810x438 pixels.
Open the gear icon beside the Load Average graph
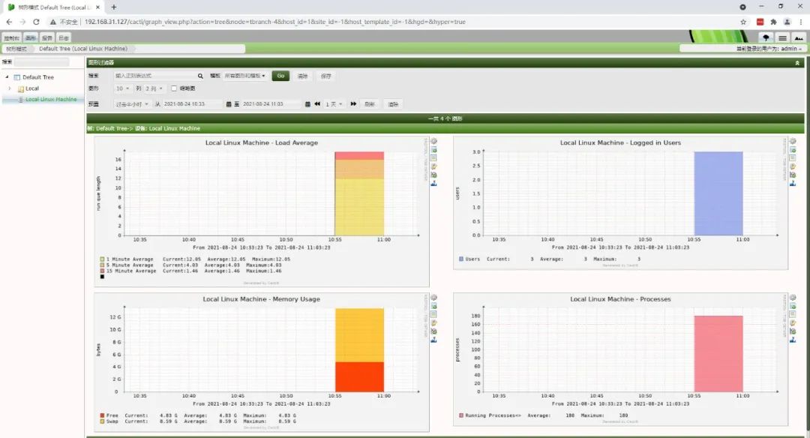[x=434, y=141]
